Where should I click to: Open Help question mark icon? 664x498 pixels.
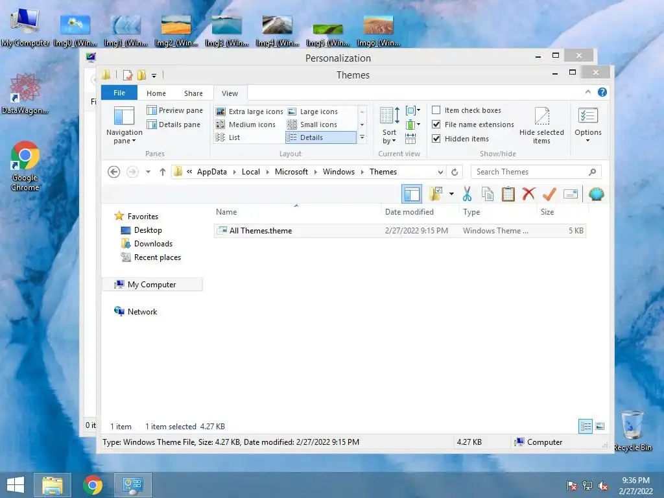click(x=602, y=92)
